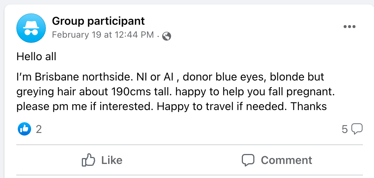374x178 pixels.
Task: Click the 'Hello all' greeting line
Action: 36,57
